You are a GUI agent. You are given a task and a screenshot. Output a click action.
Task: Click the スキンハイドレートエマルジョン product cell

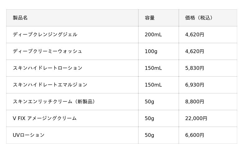tap(50, 85)
